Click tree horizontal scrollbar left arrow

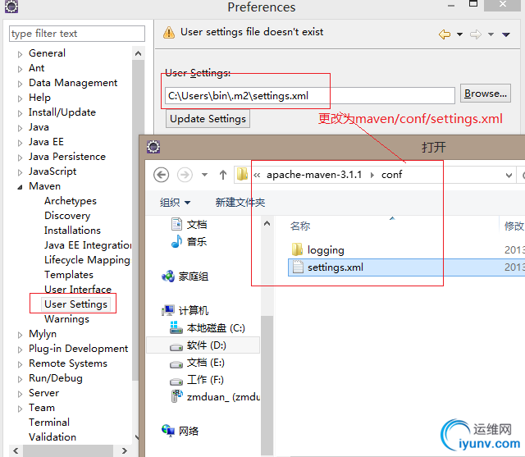click(x=16, y=450)
